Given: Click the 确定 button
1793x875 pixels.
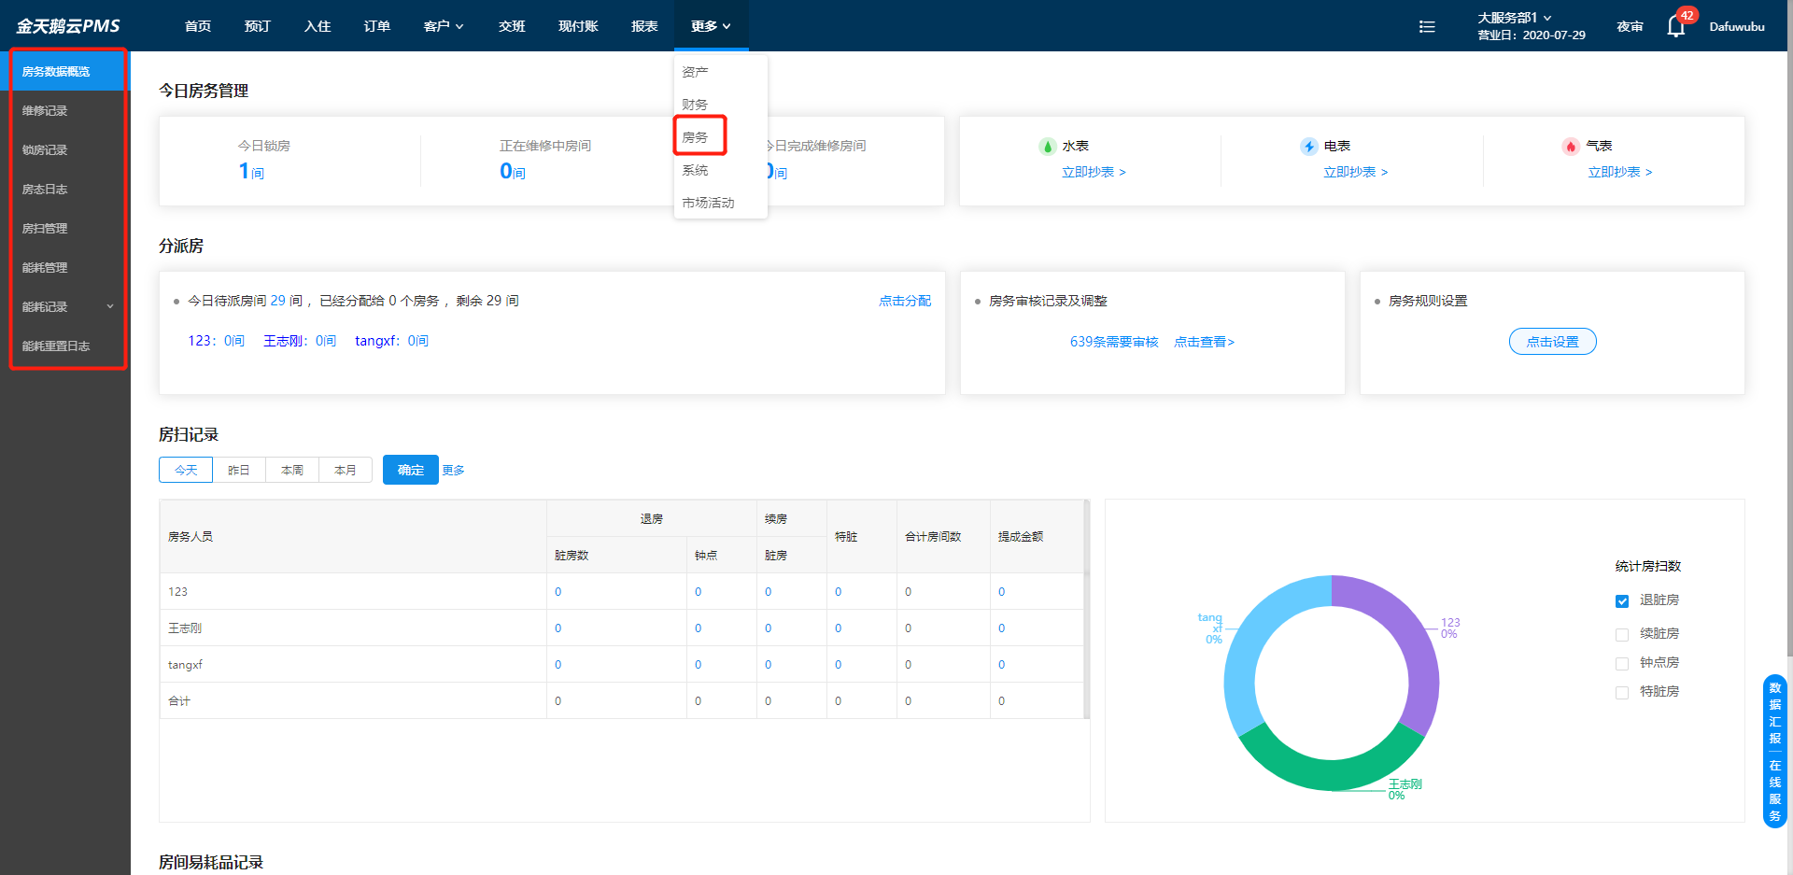Looking at the screenshot, I should click(410, 470).
